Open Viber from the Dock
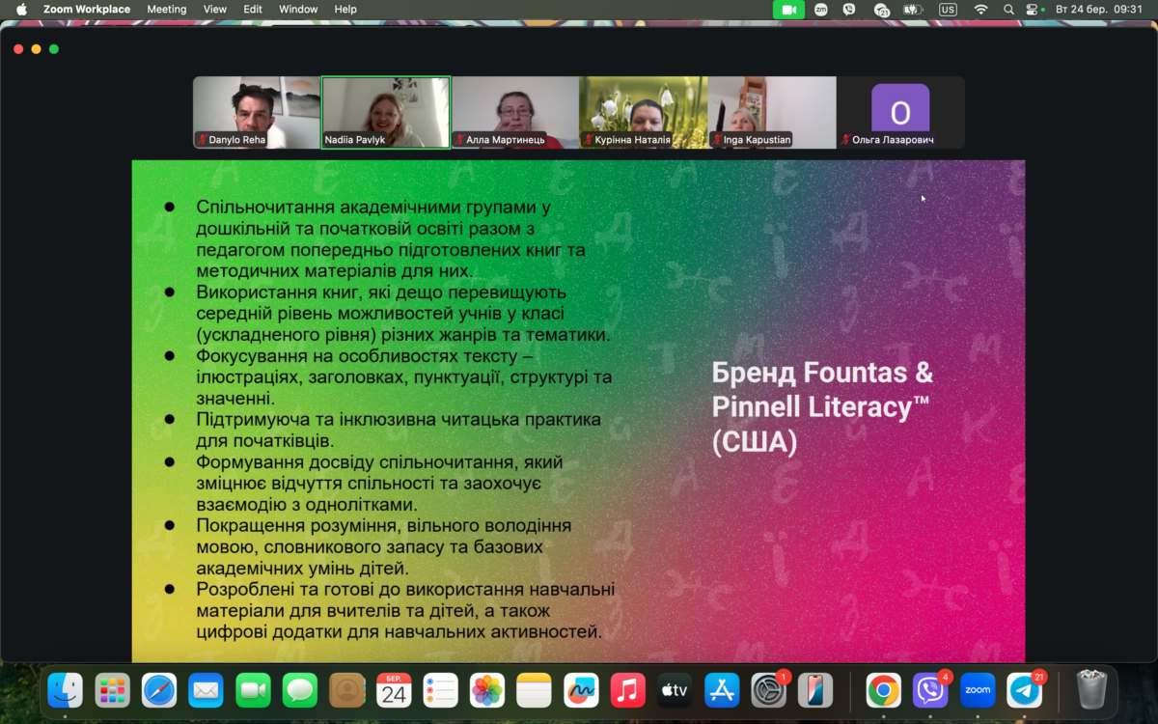 [x=930, y=690]
